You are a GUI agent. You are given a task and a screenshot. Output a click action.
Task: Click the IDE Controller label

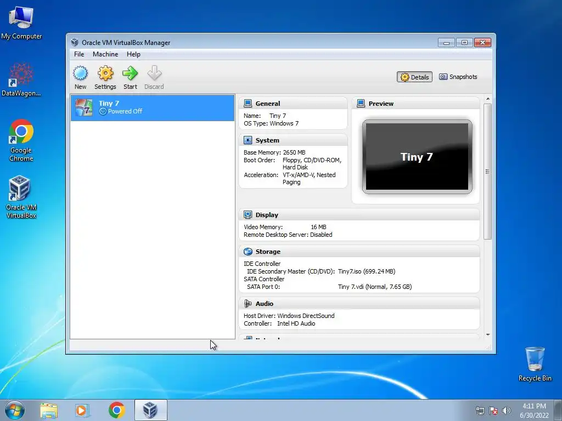pyautogui.click(x=262, y=264)
